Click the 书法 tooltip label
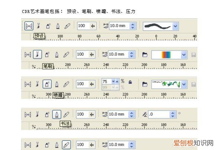This screenshot has width=223, height=150. coord(65,124)
